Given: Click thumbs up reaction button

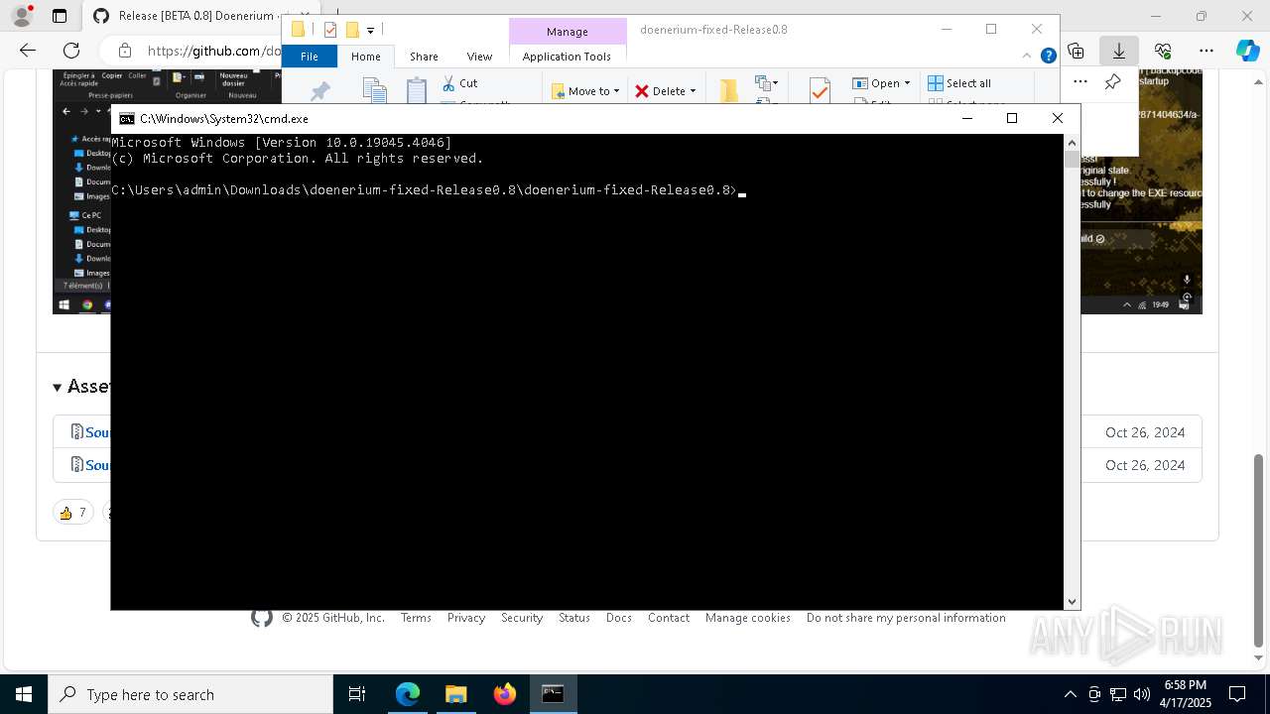Looking at the screenshot, I should pyautogui.click(x=71, y=513).
